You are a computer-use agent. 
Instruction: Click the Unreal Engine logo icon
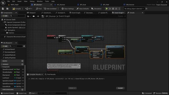point(3,3)
